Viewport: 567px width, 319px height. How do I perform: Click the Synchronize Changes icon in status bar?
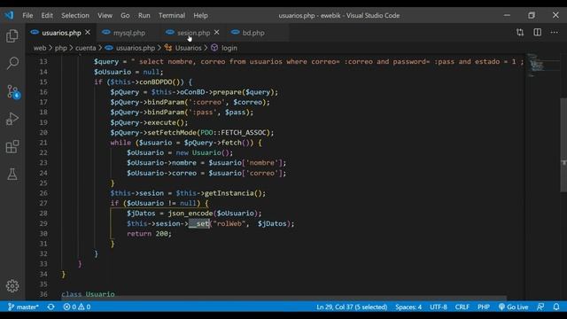[51, 307]
